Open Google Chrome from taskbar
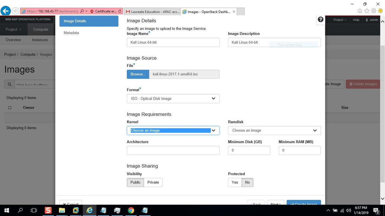Viewport: 385px width, 216px height. [131, 210]
